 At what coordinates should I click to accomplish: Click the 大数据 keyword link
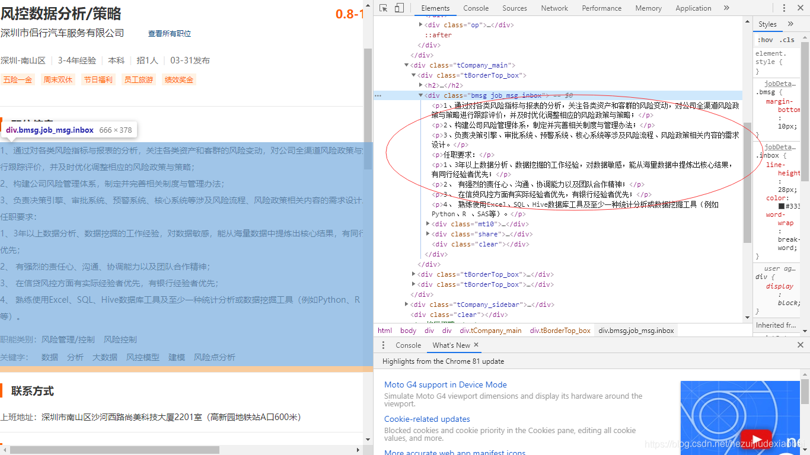pyautogui.click(x=105, y=357)
